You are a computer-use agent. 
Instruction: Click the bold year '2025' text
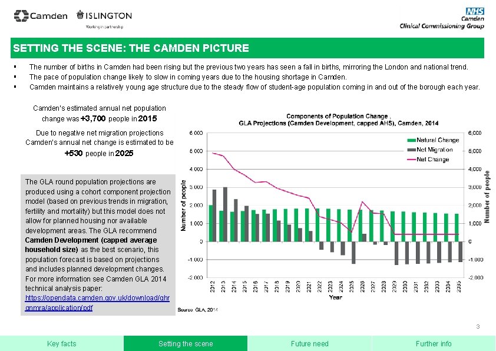click(x=124, y=153)
